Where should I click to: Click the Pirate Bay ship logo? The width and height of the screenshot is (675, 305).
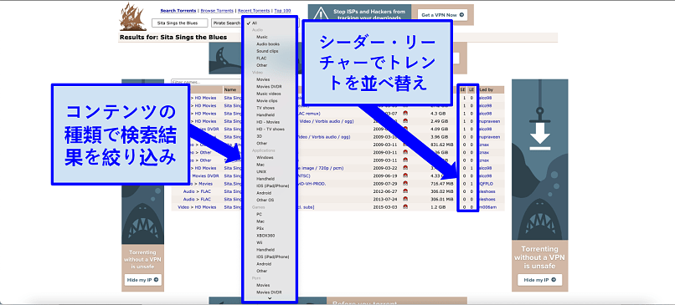click(133, 17)
